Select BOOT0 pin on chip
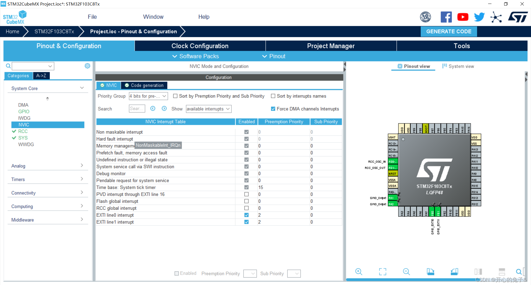The width and height of the screenshot is (531, 285). pos(426,128)
